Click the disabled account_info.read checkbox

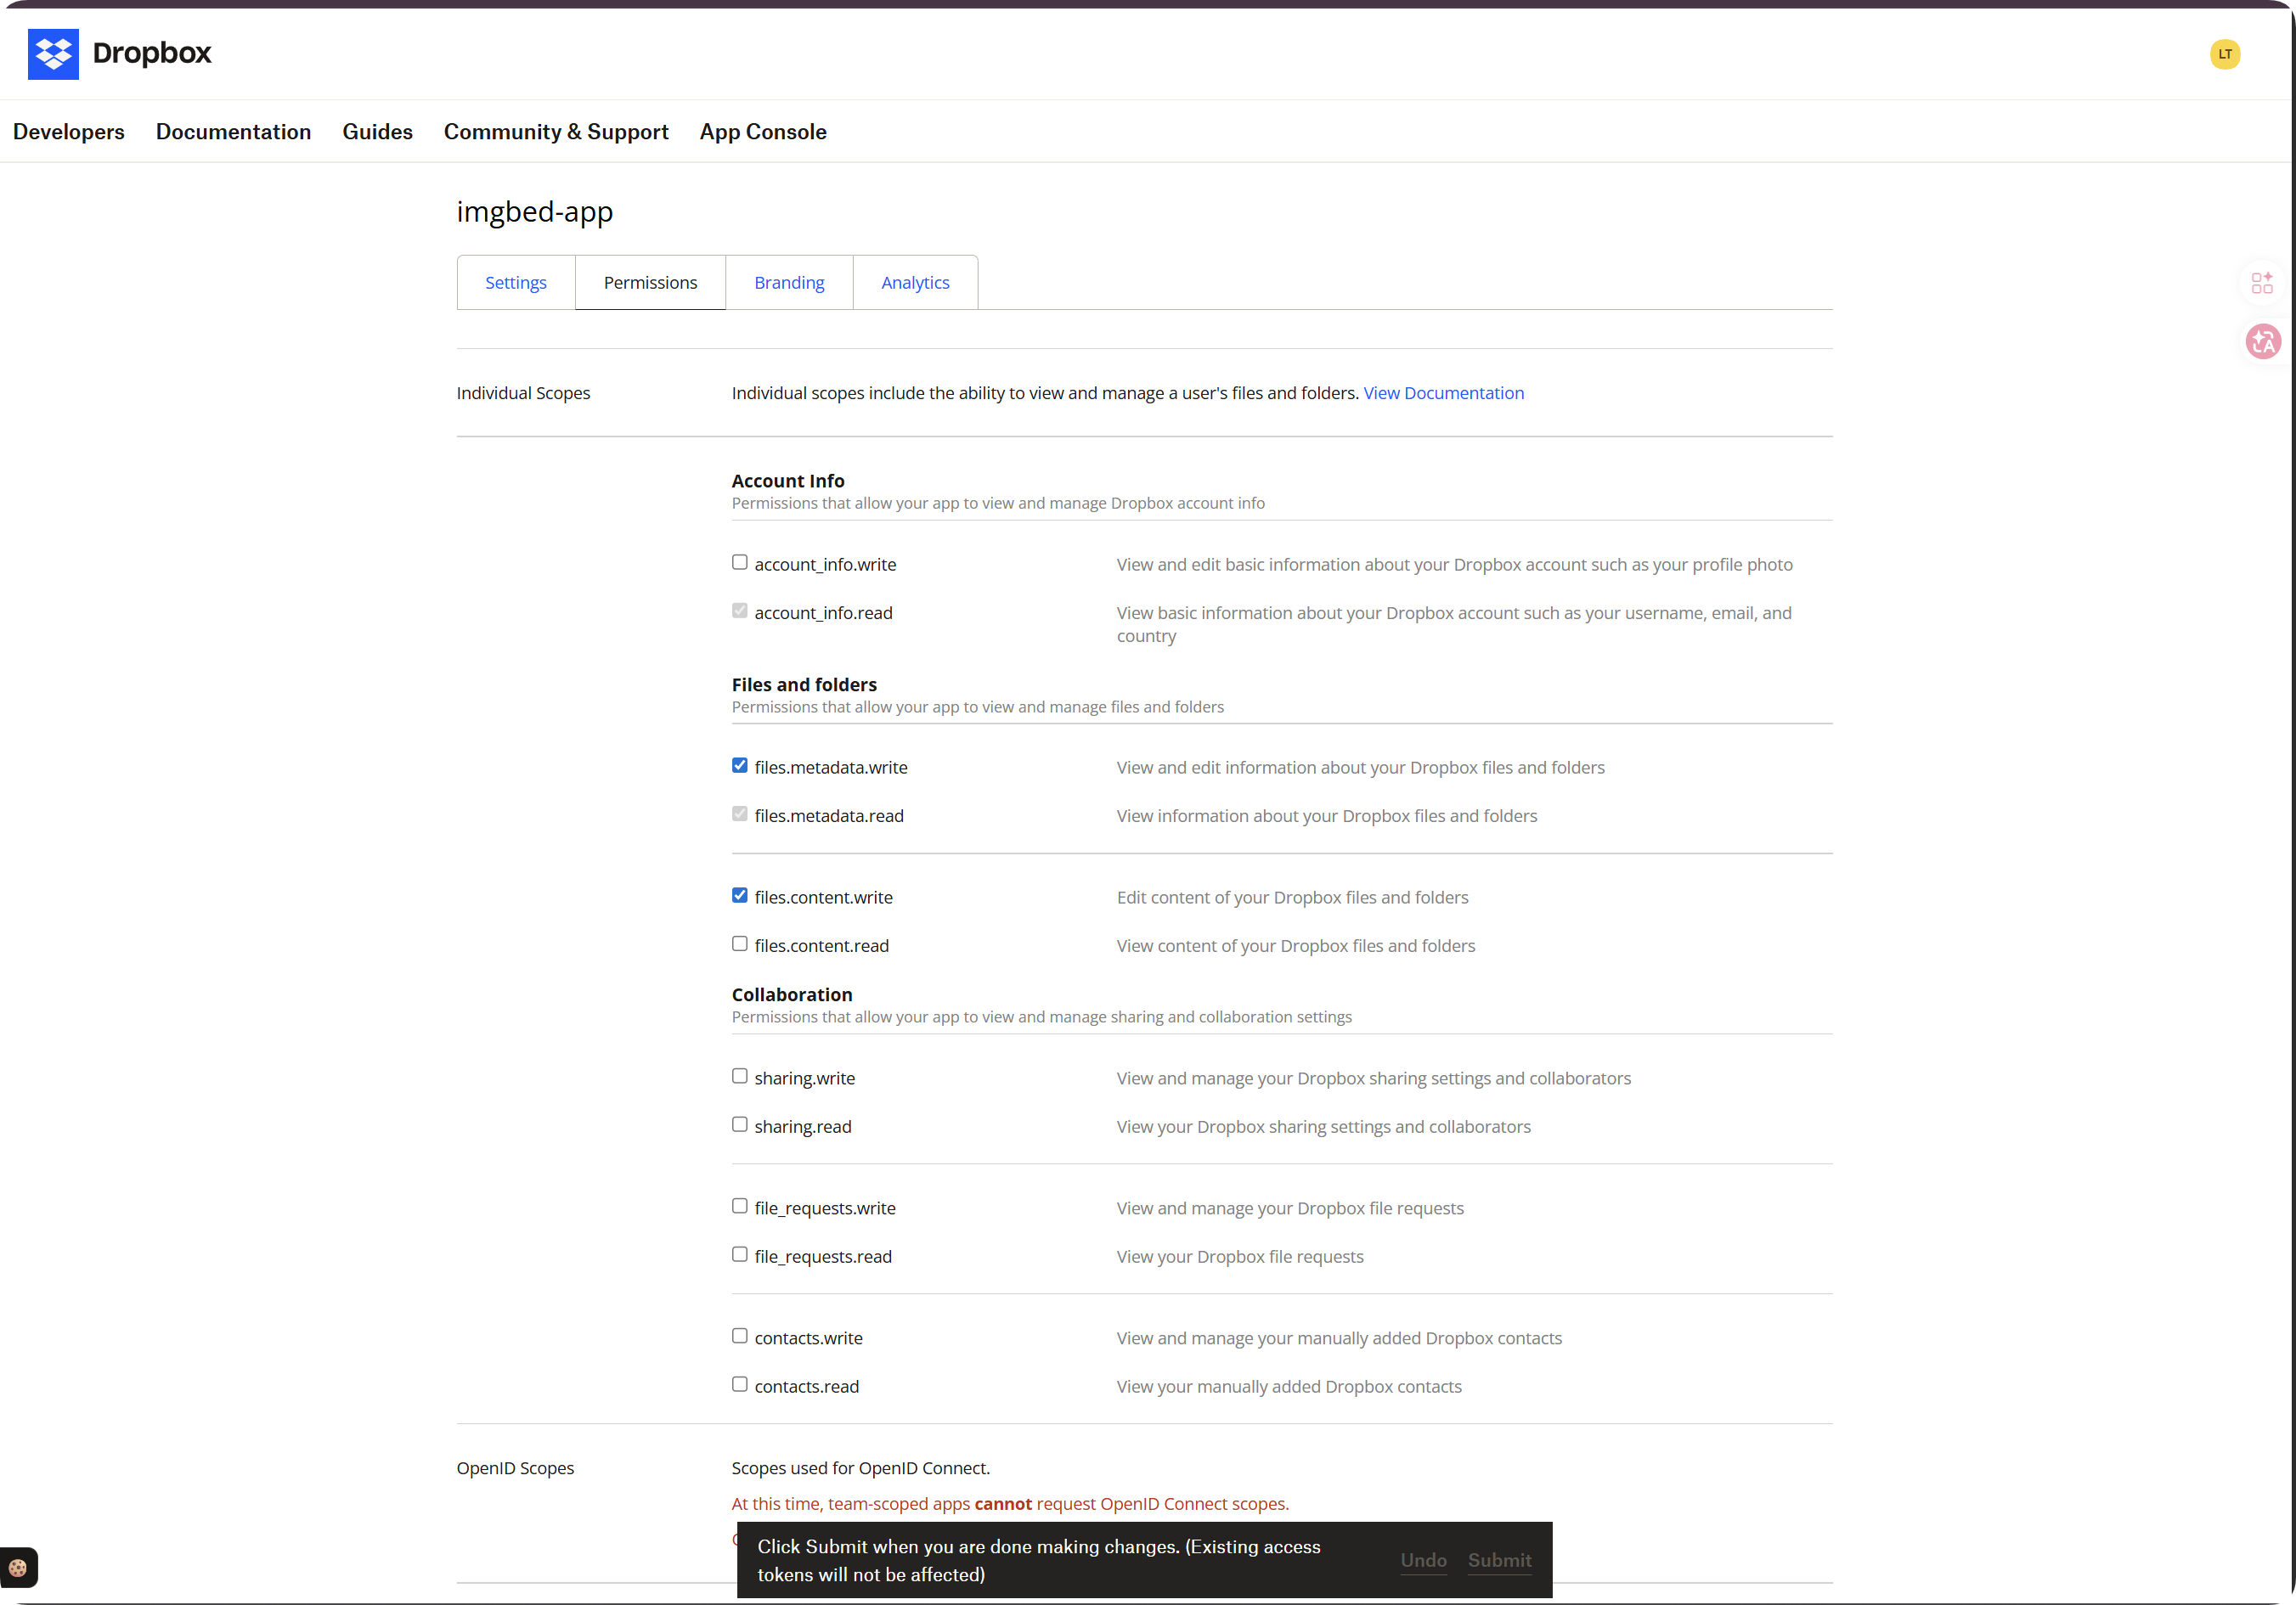point(739,611)
